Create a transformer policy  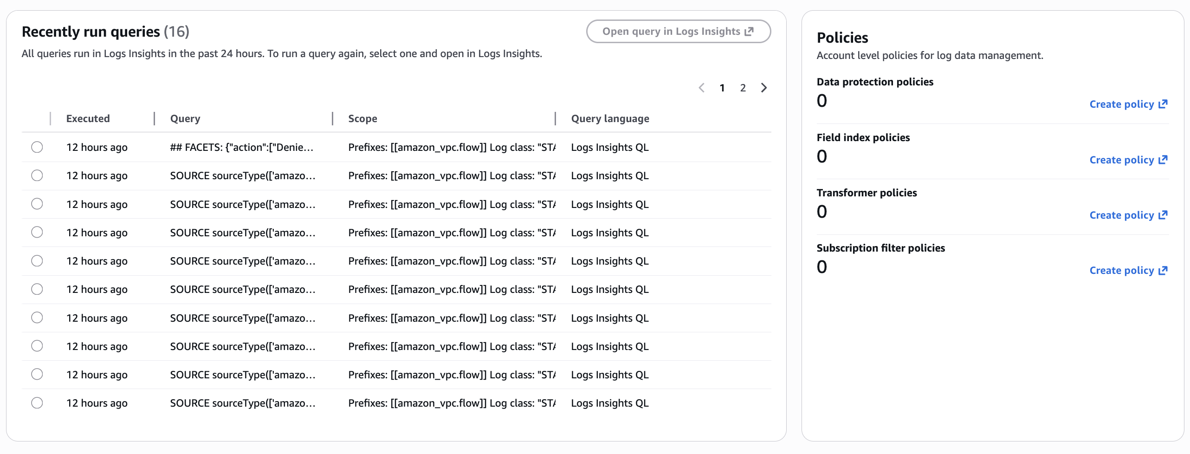[1121, 215]
